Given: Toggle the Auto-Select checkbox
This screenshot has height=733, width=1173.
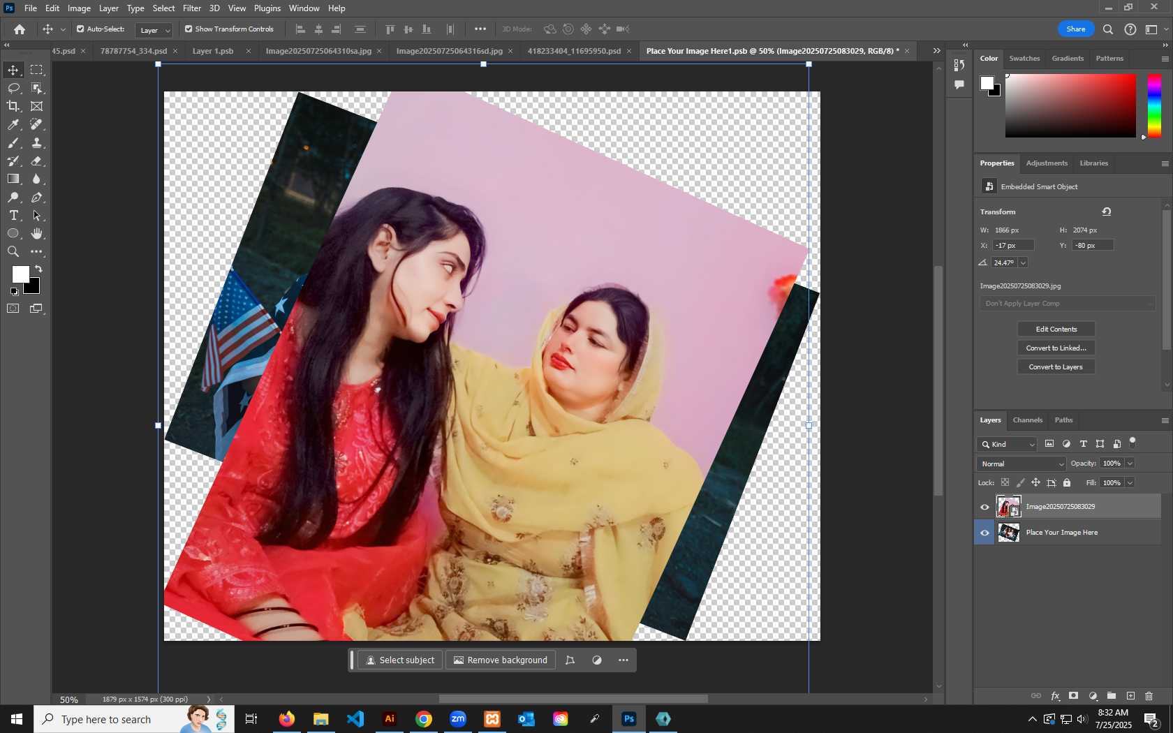Looking at the screenshot, I should click(80, 29).
